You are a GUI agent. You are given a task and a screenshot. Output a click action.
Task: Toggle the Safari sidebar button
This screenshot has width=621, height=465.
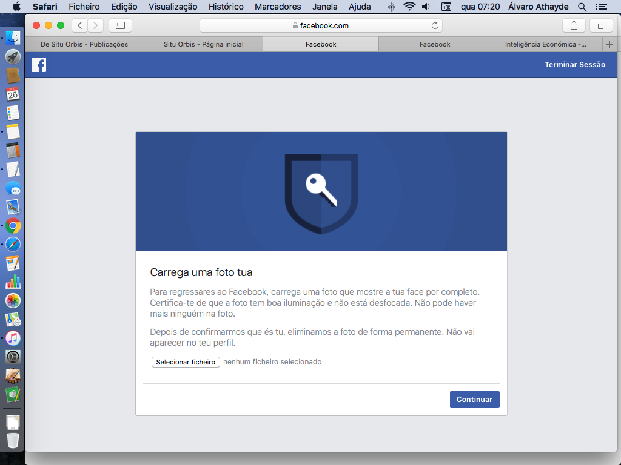tap(121, 25)
